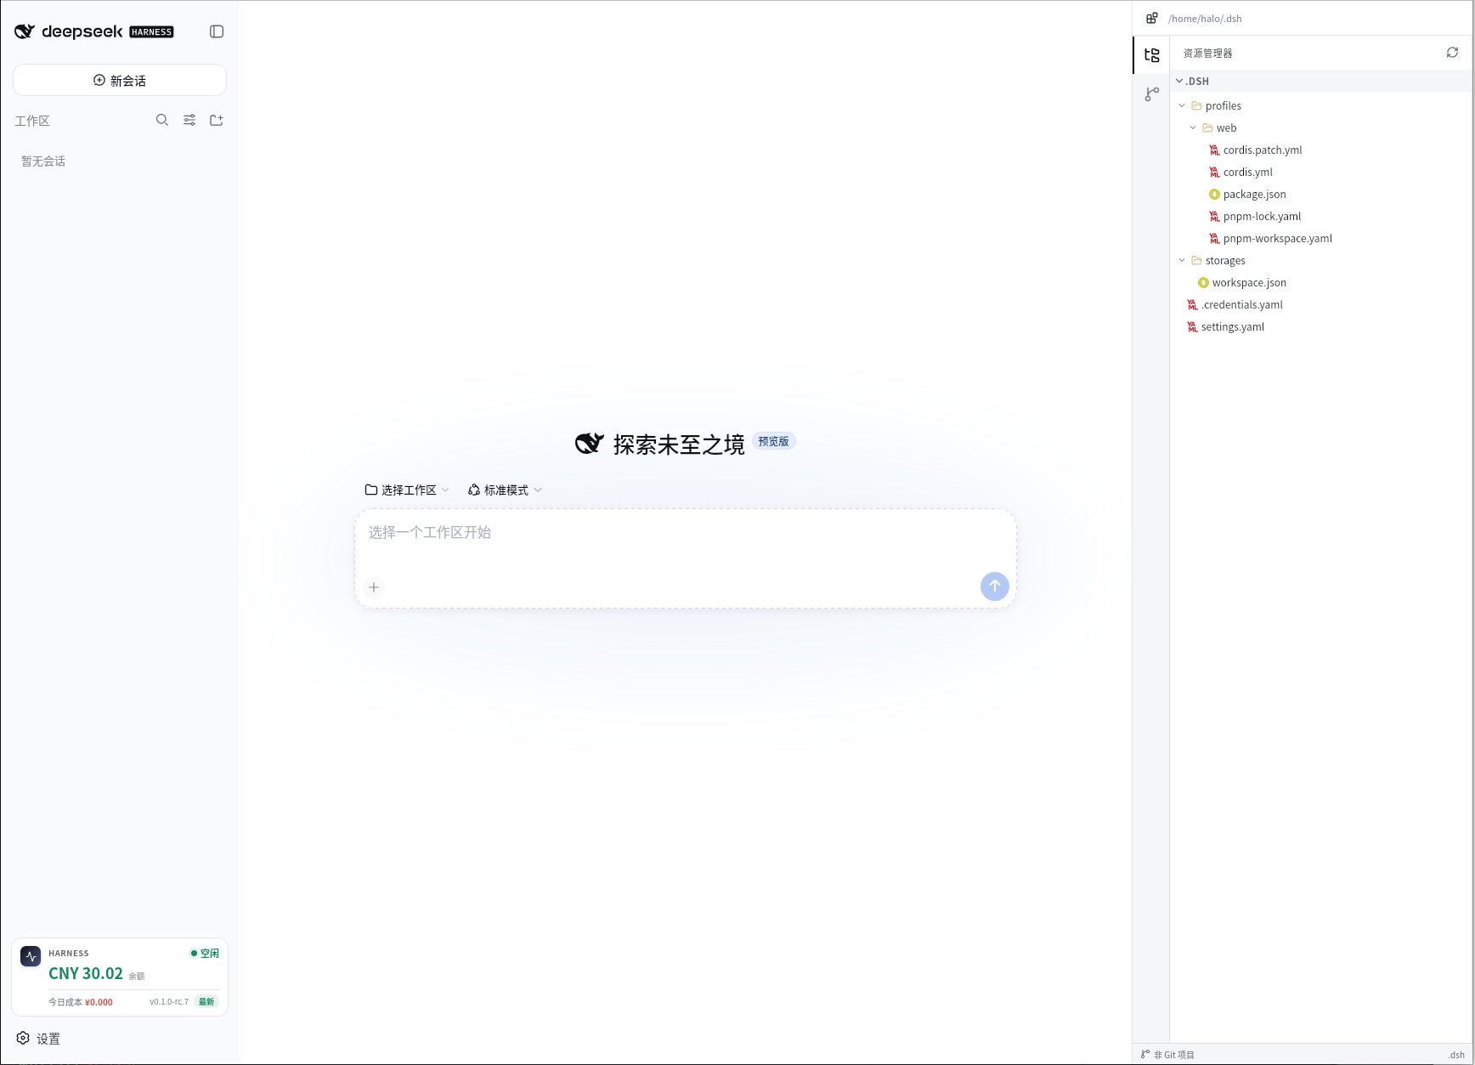Viewport: 1475px width, 1065px height.
Task: Toggle the right panel layout icon
Action: click(1152, 18)
